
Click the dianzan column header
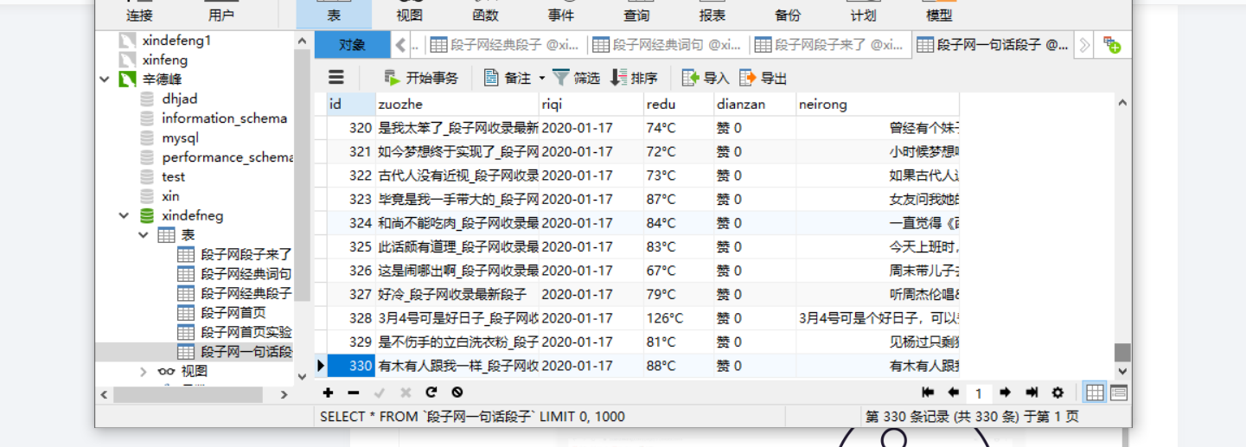(754, 104)
